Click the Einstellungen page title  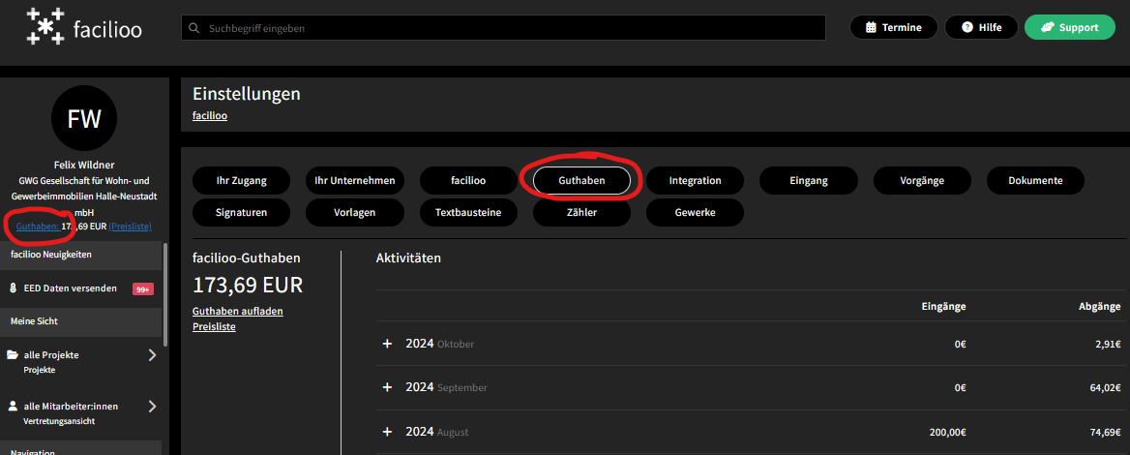(247, 94)
